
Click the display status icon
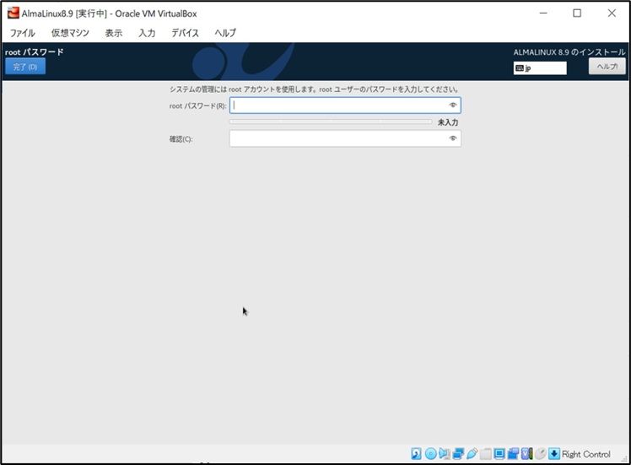click(499, 454)
